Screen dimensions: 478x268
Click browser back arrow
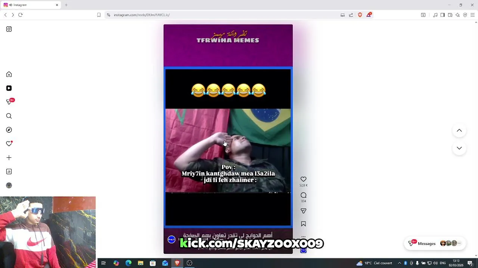pyautogui.click(x=5, y=15)
